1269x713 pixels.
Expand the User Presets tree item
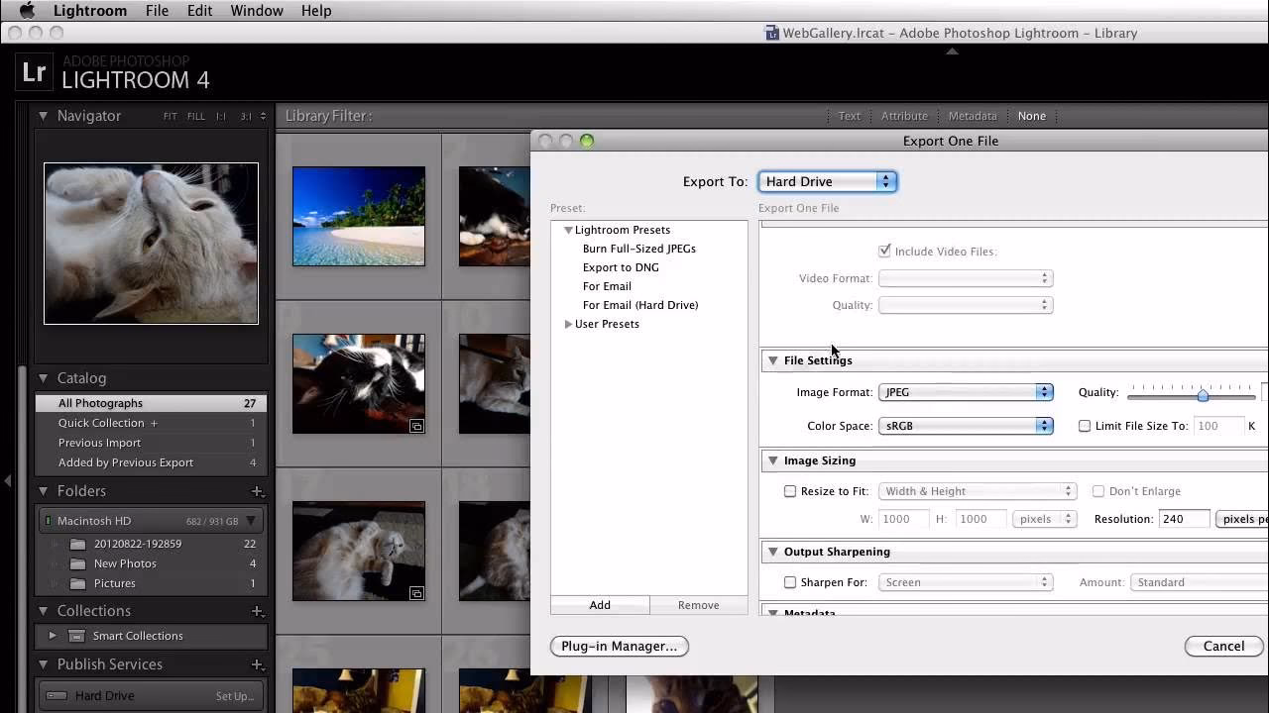tap(568, 324)
